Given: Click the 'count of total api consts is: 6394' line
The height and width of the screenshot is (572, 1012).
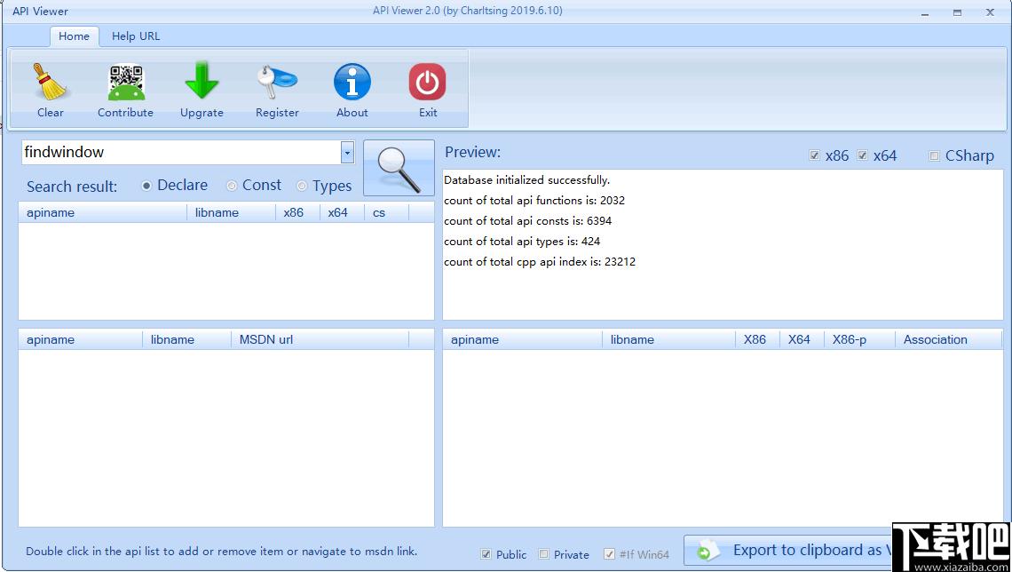Looking at the screenshot, I should 528,221.
